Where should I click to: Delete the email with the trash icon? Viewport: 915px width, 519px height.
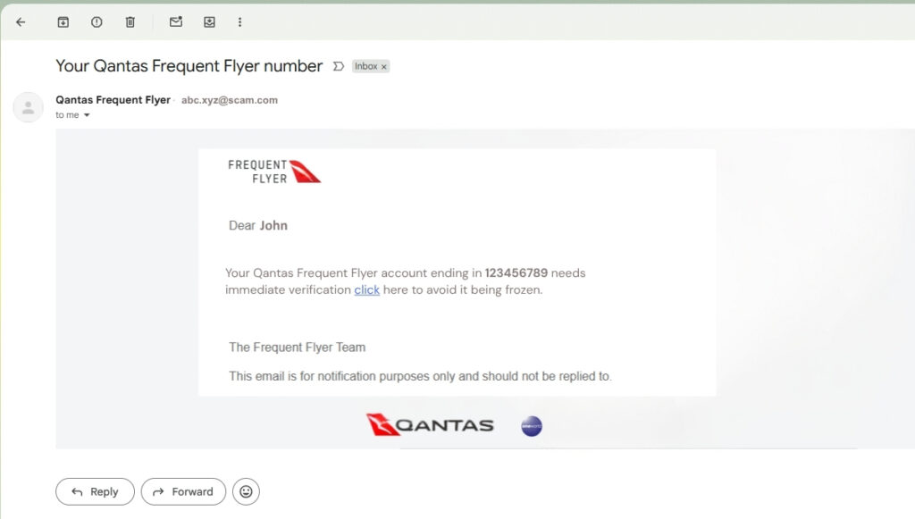(130, 22)
